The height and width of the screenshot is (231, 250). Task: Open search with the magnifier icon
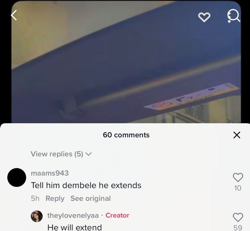click(234, 16)
